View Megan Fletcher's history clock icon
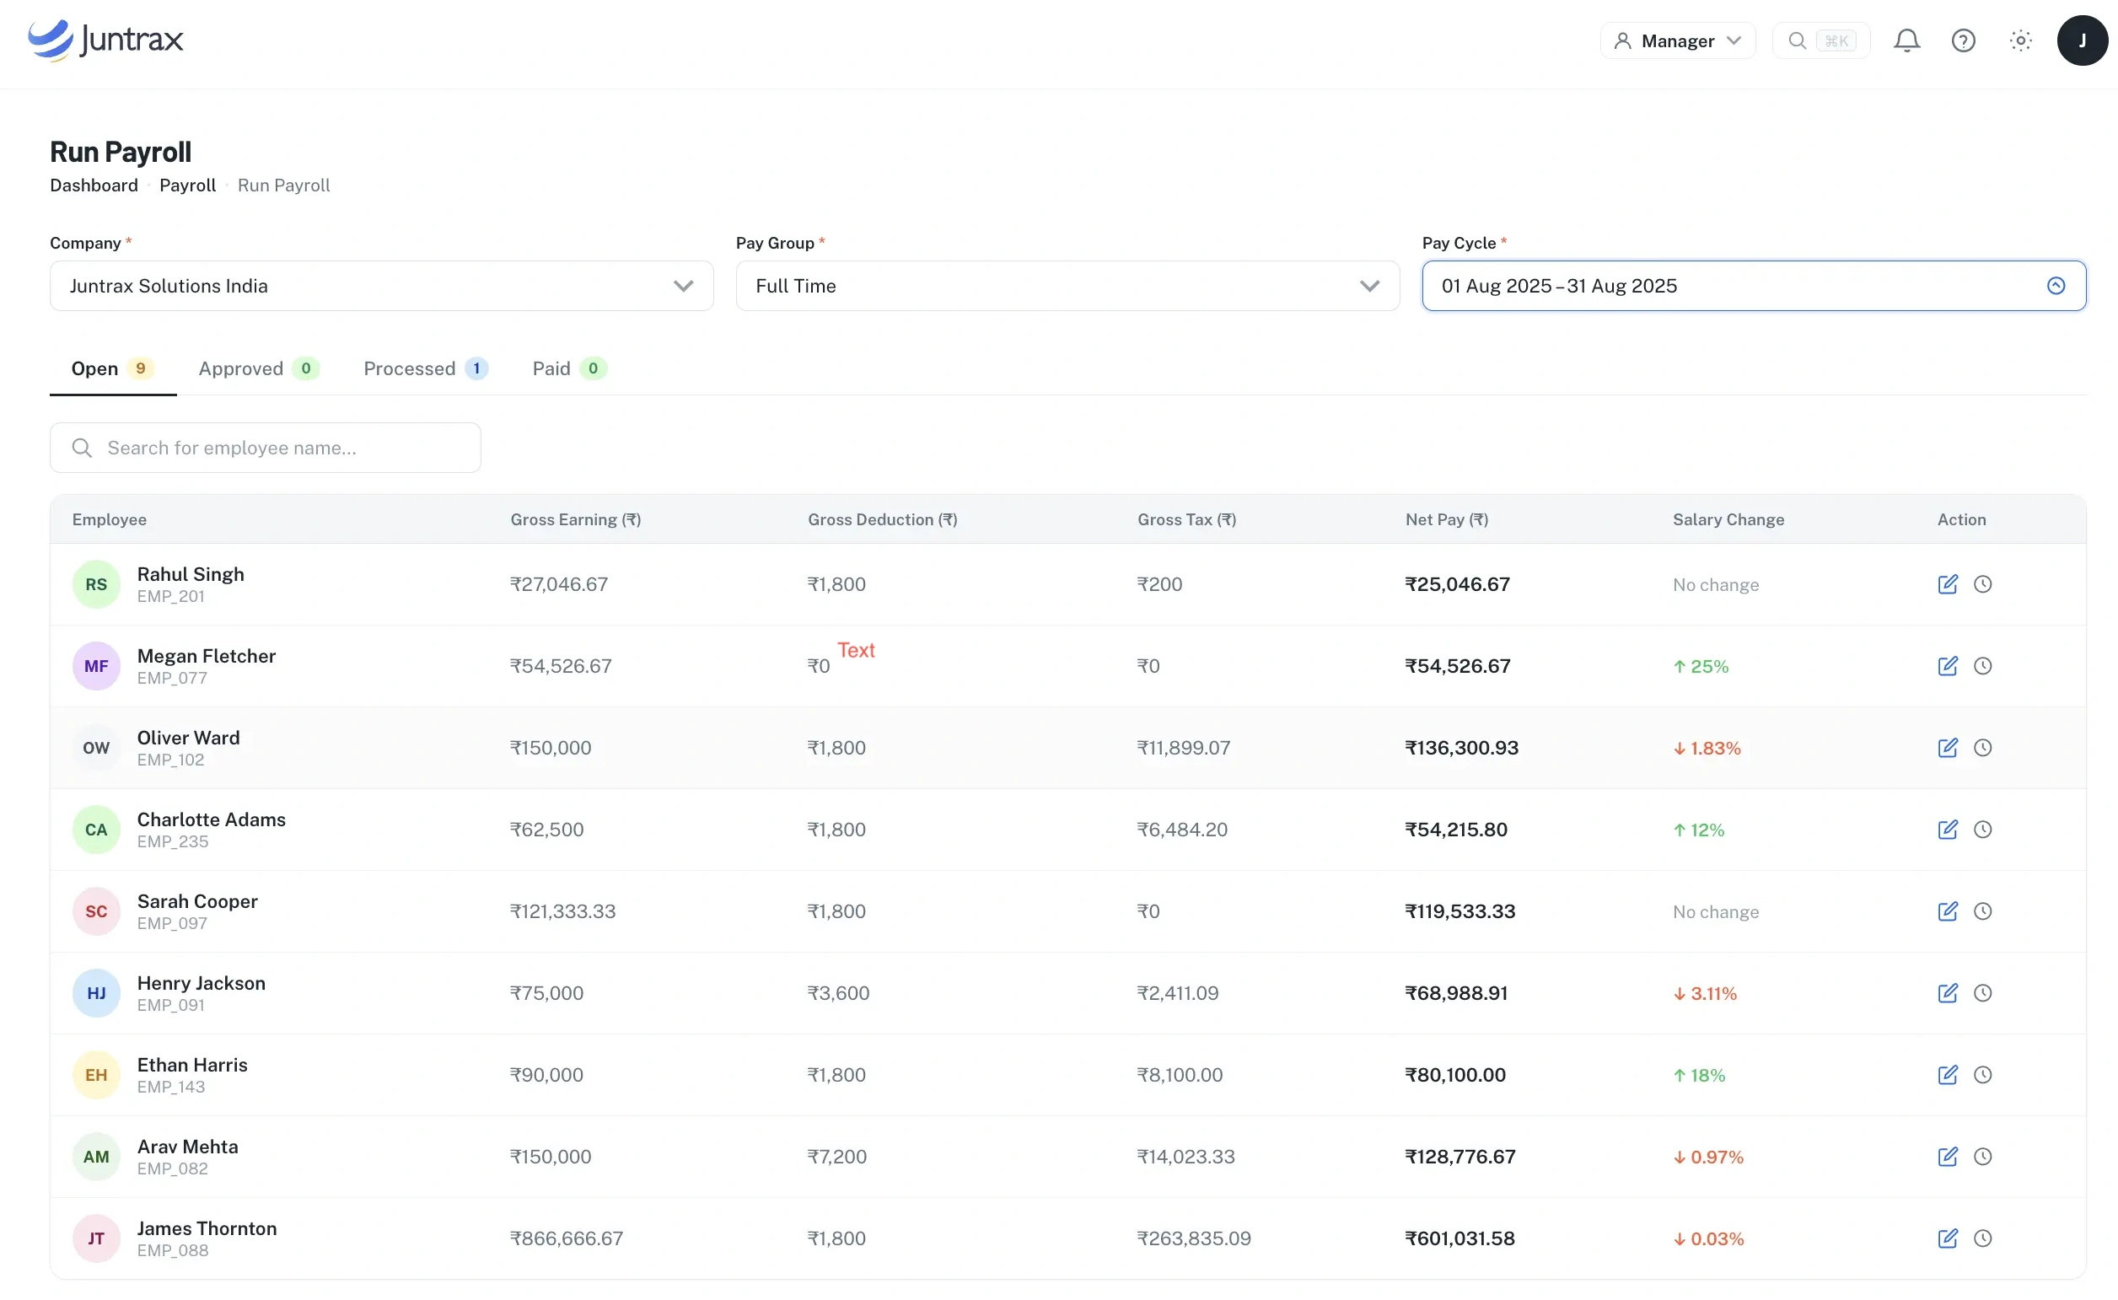 click(1982, 666)
